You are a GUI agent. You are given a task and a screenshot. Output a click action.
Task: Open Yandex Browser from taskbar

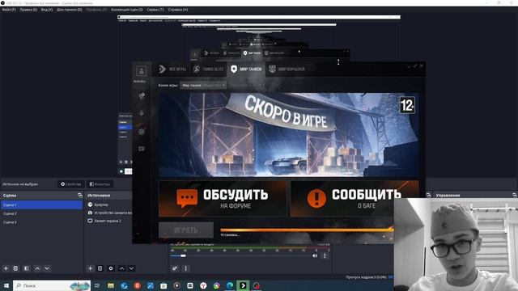pyautogui.click(x=203, y=285)
